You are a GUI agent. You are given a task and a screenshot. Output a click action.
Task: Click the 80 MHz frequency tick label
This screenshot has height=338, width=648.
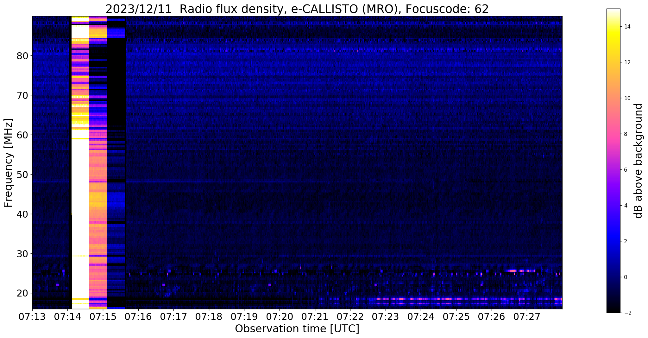click(x=22, y=56)
